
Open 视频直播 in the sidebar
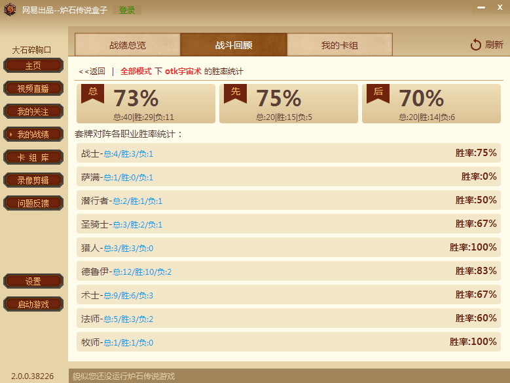click(33, 89)
